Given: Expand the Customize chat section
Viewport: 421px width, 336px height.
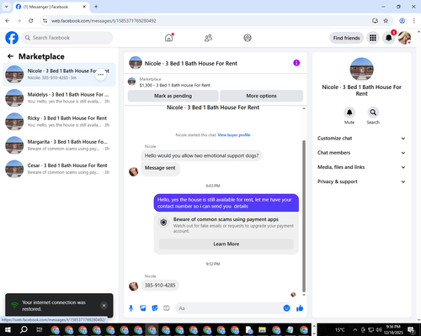Looking at the screenshot, I should (361, 139).
